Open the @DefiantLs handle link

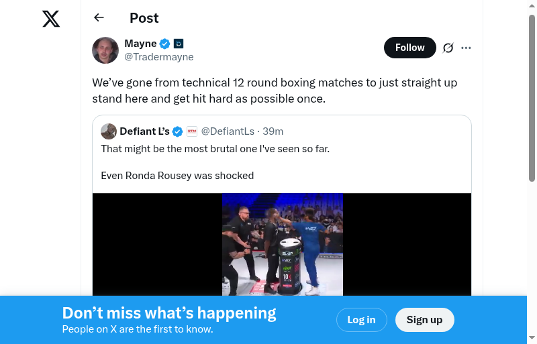pos(228,131)
